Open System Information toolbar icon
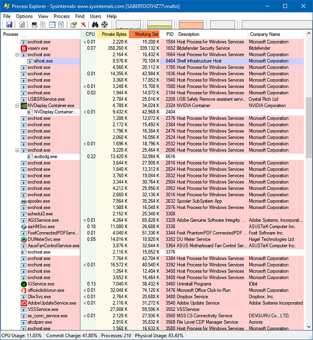This screenshot has height=340, width=313. tap(34, 24)
